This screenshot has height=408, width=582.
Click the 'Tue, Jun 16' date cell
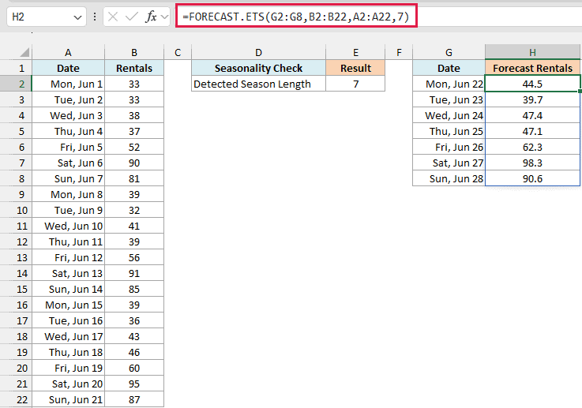[68, 320]
